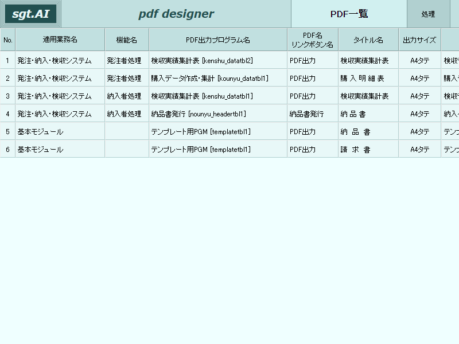This screenshot has width=459, height=344.
Task: Click 発注者処理 in row 2
Action: (x=124, y=79)
